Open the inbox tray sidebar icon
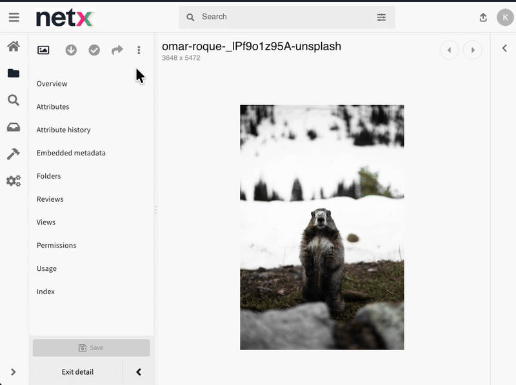Viewport: 516px width, 385px height. click(x=14, y=127)
